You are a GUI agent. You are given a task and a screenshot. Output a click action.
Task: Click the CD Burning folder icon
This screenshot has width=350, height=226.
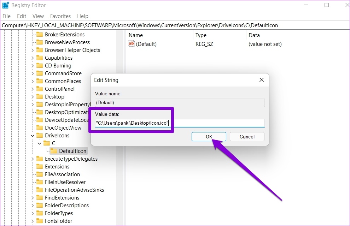40,66
